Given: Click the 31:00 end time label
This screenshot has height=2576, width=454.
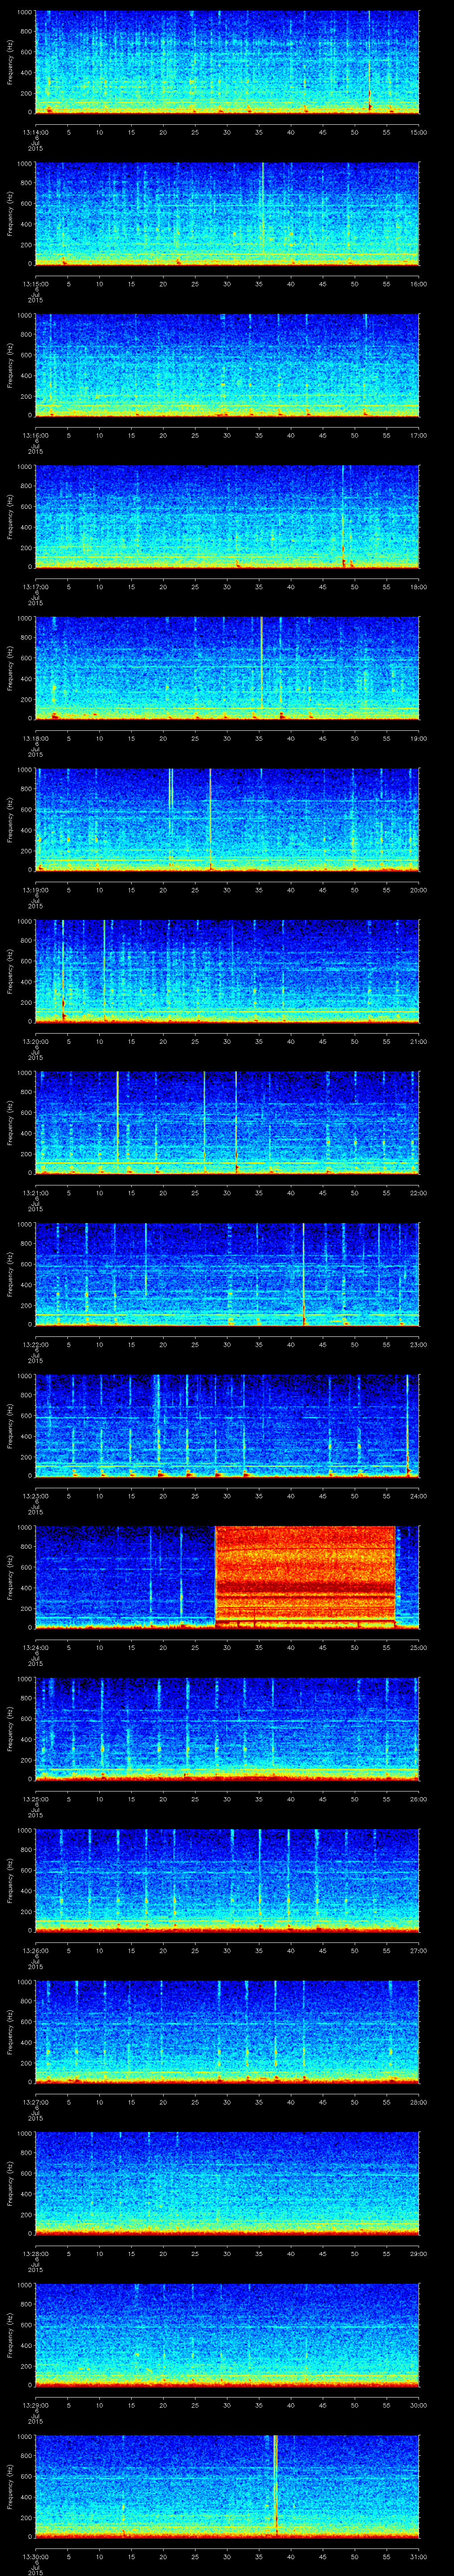Looking at the screenshot, I should pos(418,2556).
